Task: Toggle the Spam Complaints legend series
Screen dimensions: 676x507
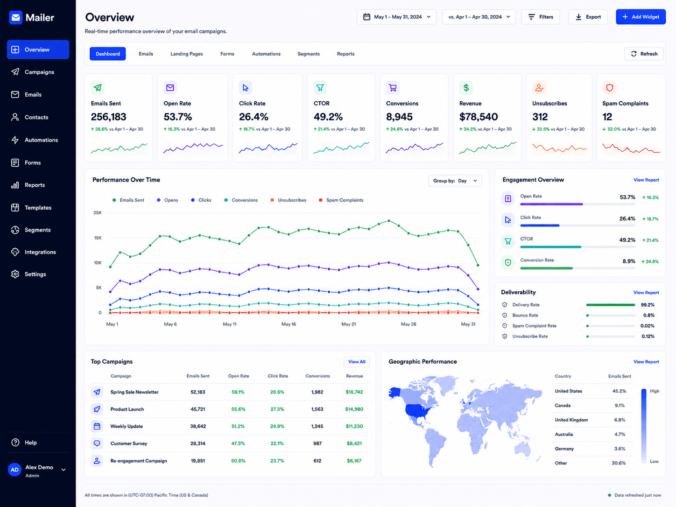Action: [x=341, y=200]
